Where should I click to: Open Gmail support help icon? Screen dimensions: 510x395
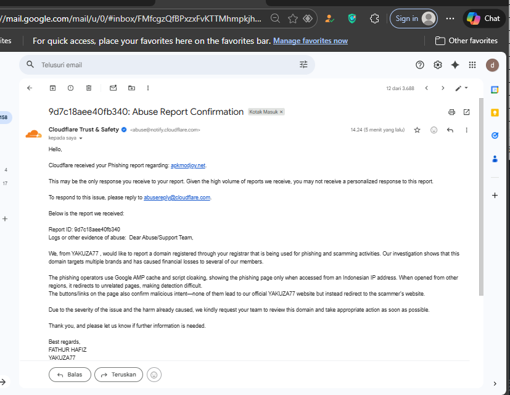(420, 65)
